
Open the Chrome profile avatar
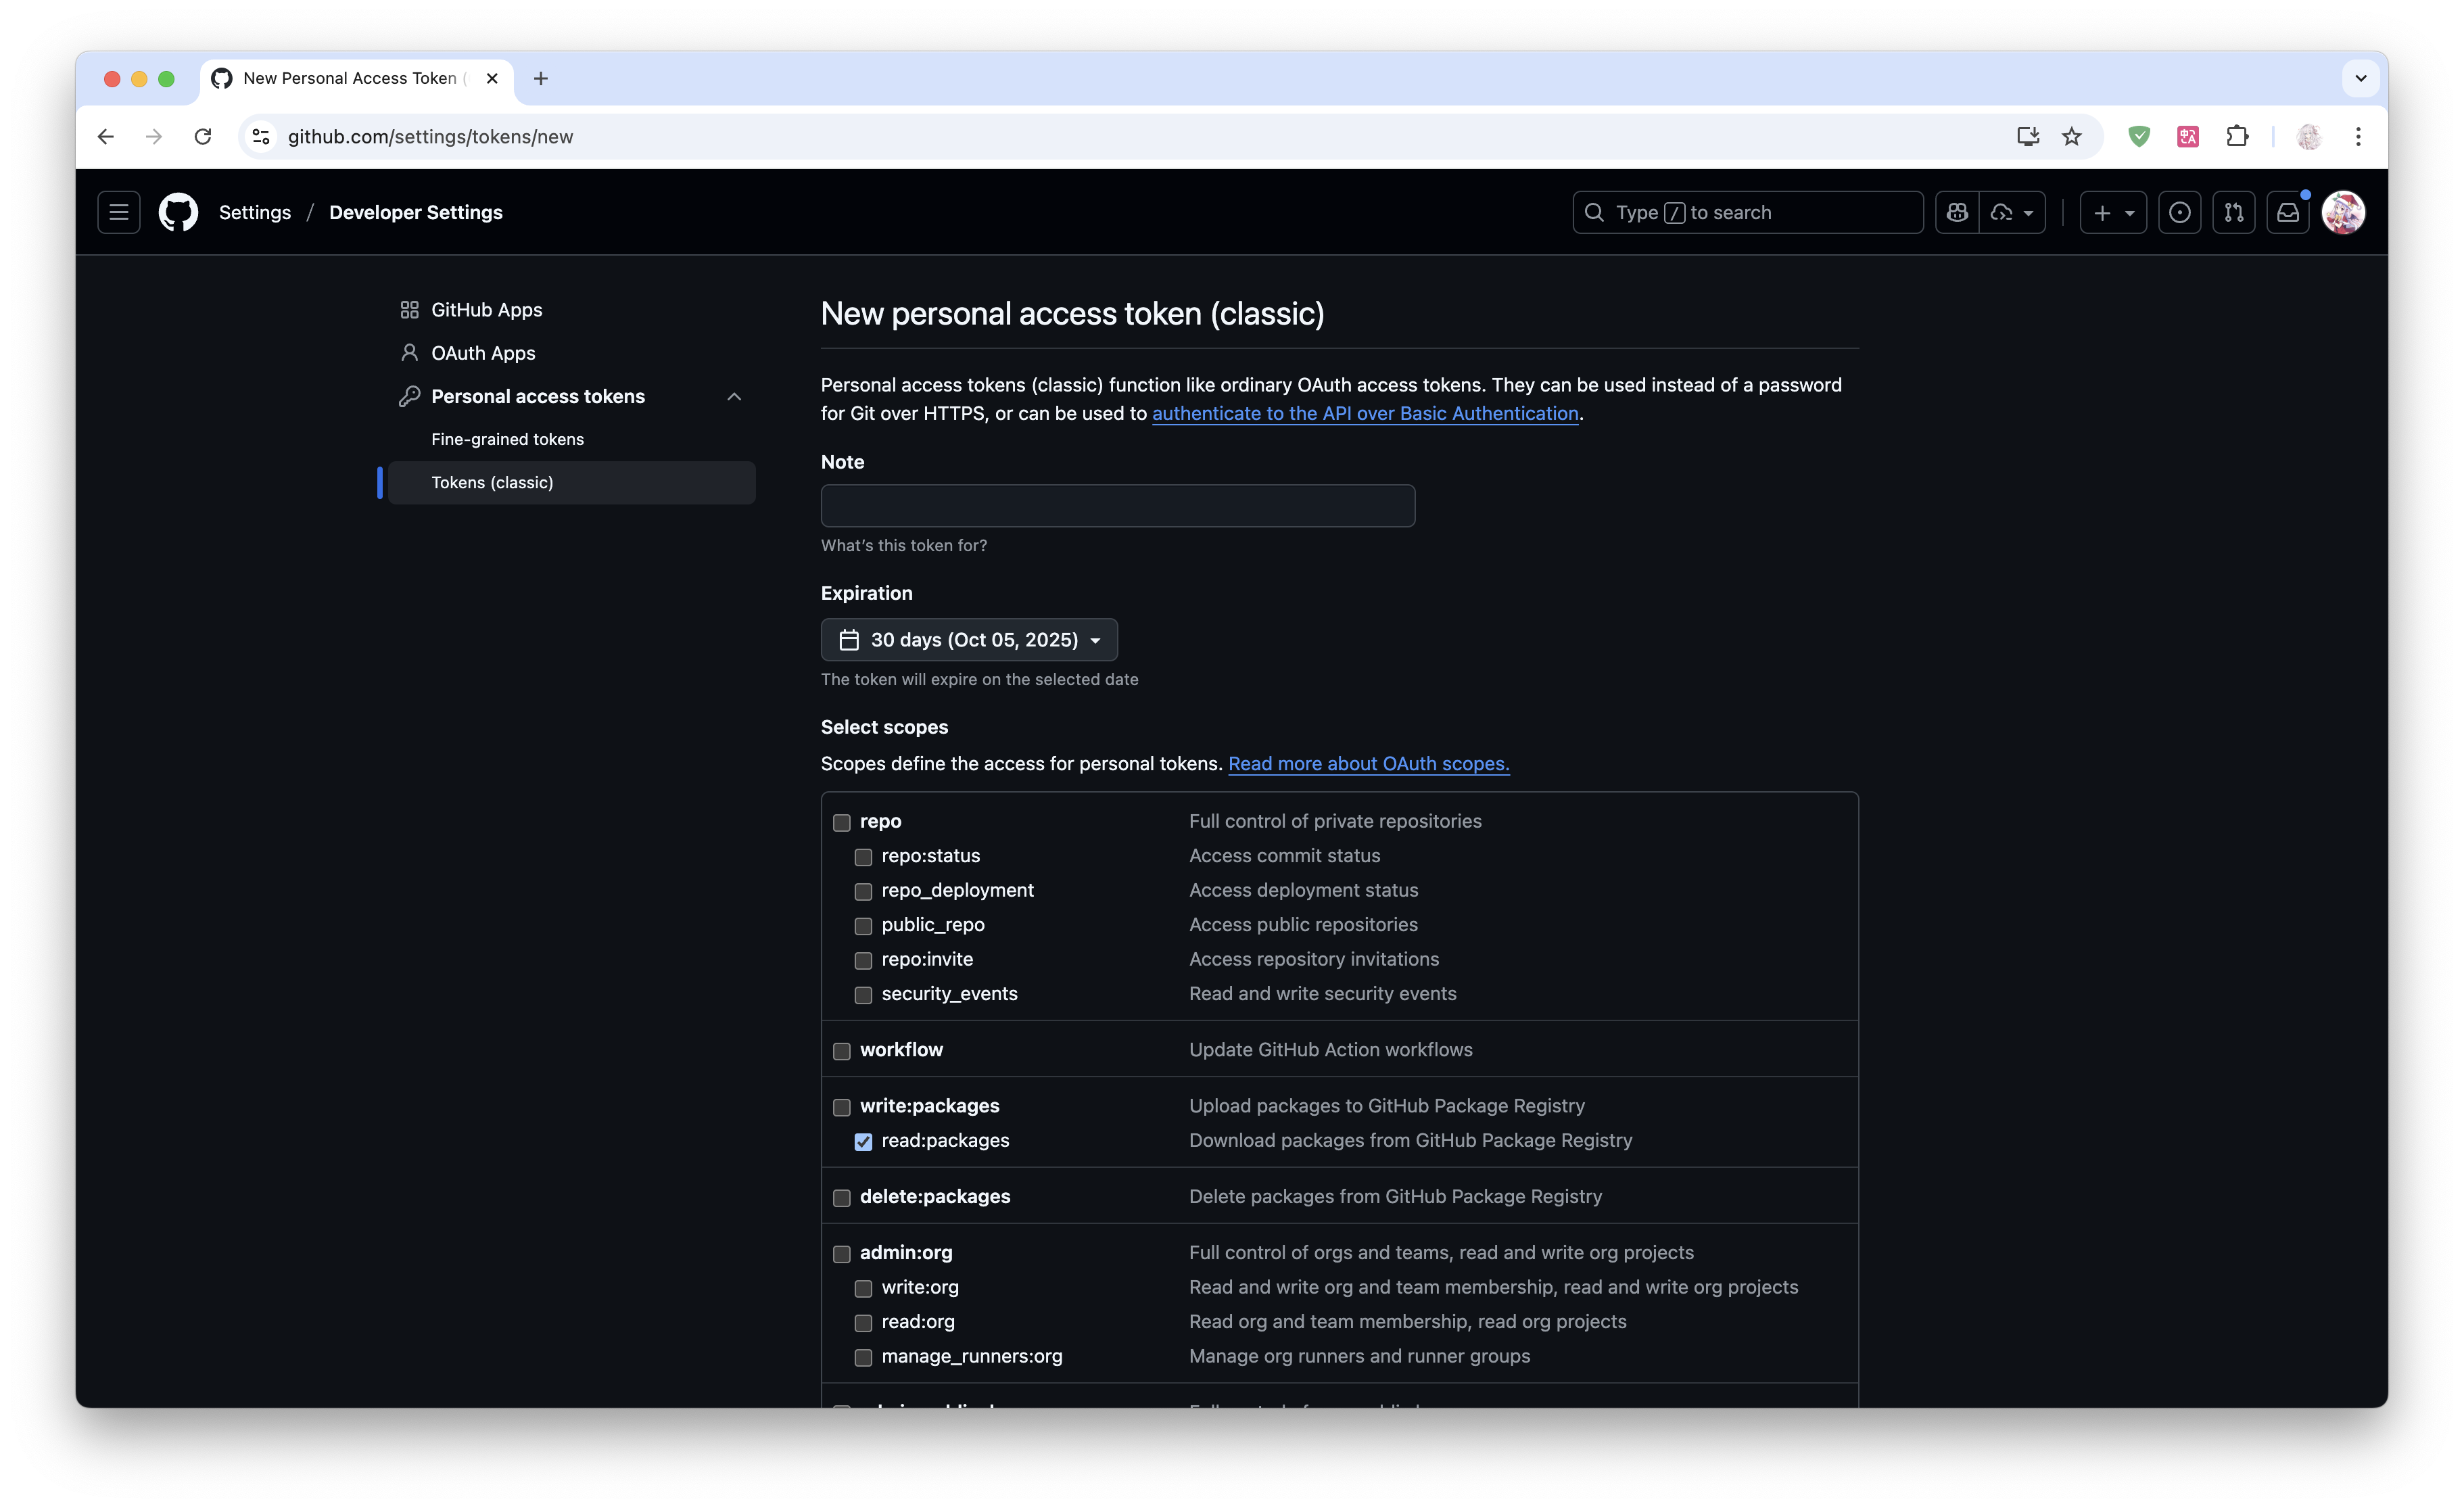click(2309, 136)
